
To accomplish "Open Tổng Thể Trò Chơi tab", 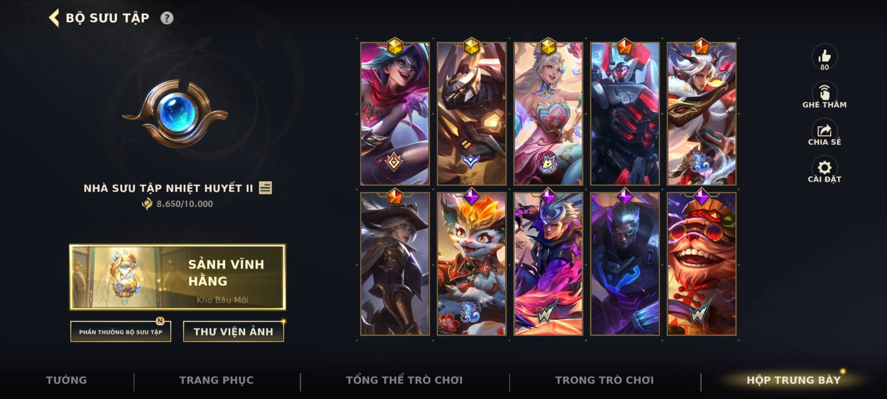I will click(x=404, y=380).
